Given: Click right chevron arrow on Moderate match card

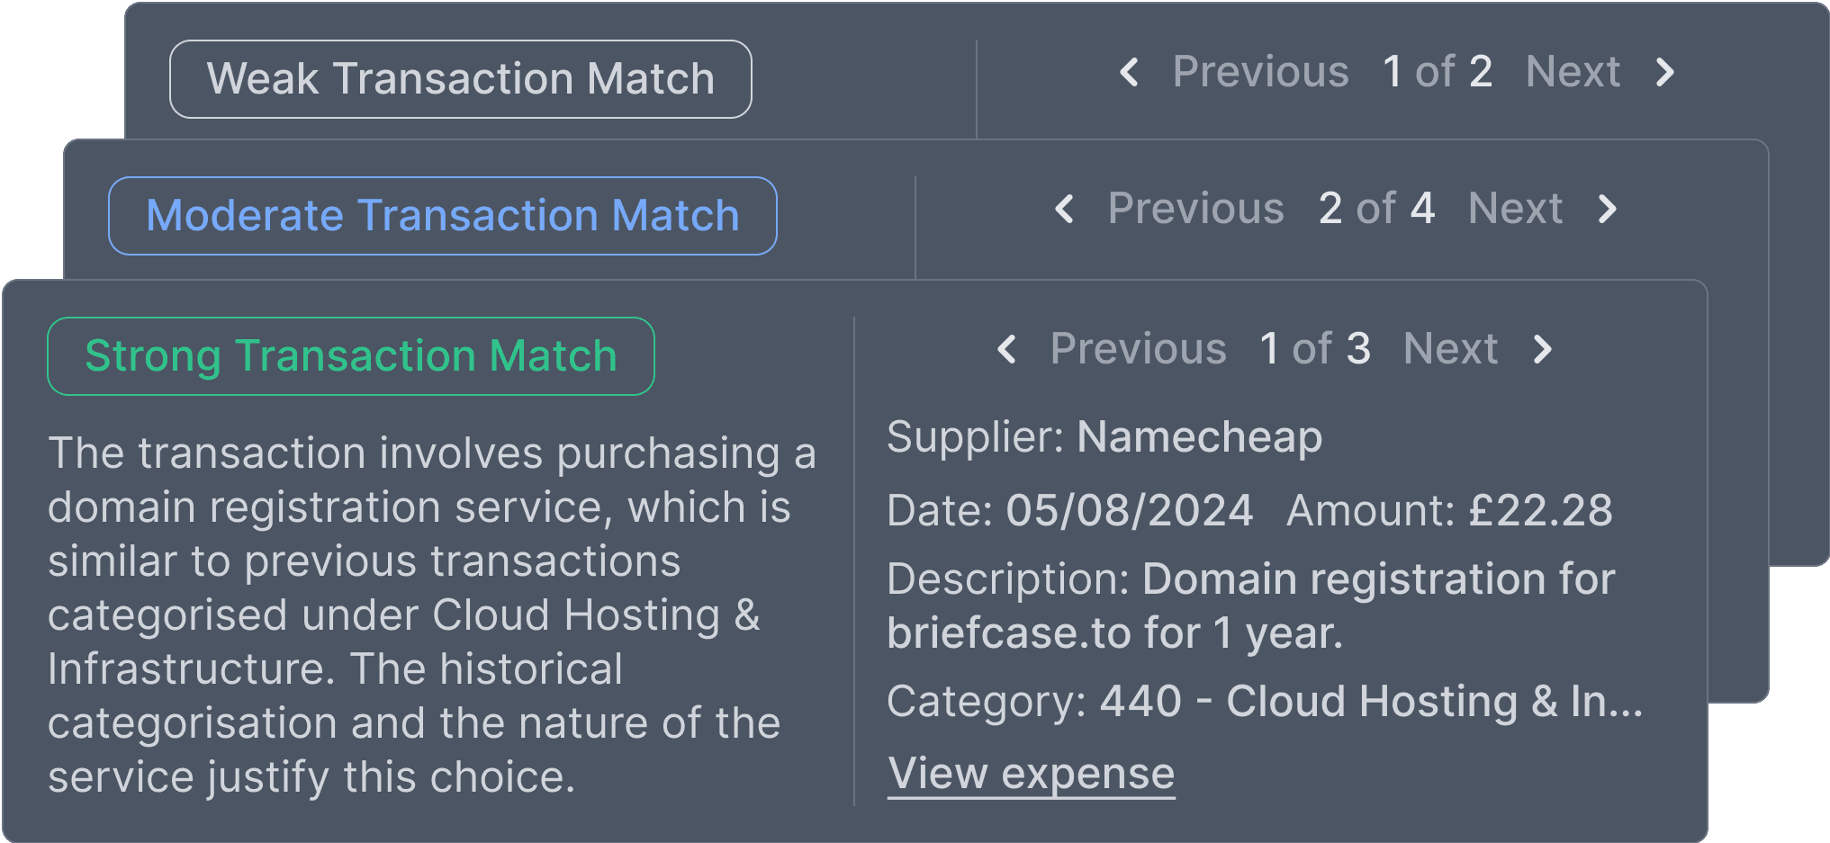Looking at the screenshot, I should pyautogui.click(x=1608, y=209).
